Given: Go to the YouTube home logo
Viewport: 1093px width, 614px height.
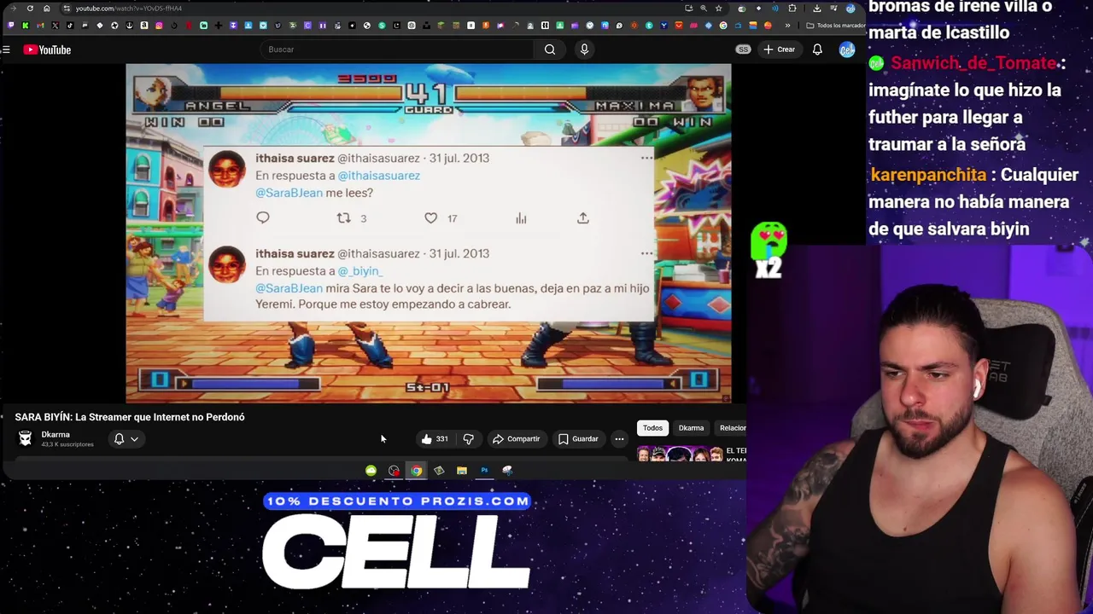Looking at the screenshot, I should tap(47, 49).
